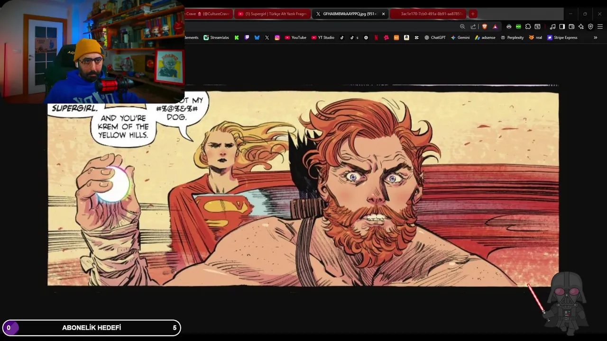Open the adsense bookmark
The image size is (607, 341).
485,37
